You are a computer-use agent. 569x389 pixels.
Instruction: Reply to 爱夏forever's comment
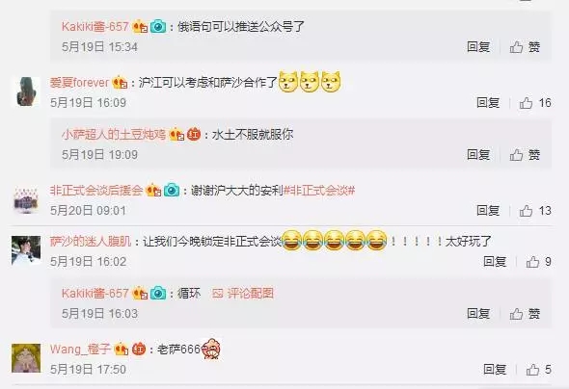[488, 103]
